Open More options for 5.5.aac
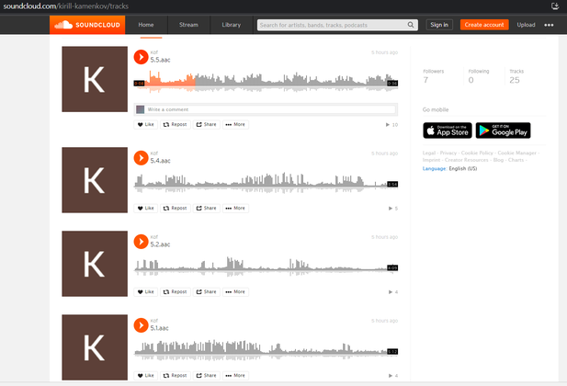The width and height of the screenshot is (567, 386). [x=235, y=124]
